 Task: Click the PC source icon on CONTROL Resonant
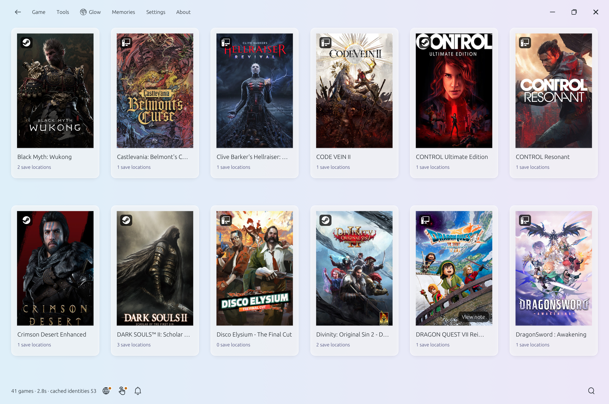[525, 42]
